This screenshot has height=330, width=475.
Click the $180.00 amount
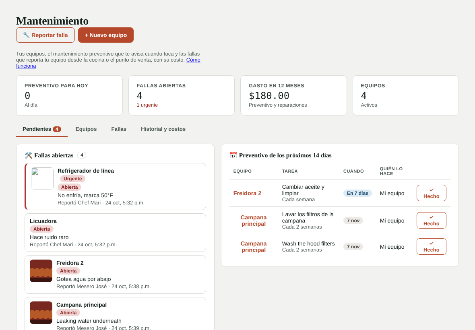tap(269, 96)
